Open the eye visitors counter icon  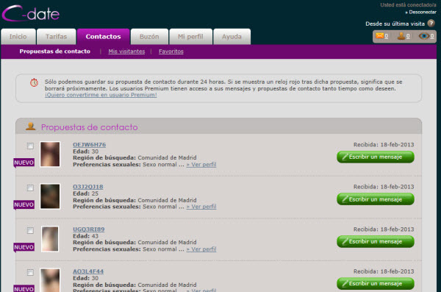tap(423, 36)
